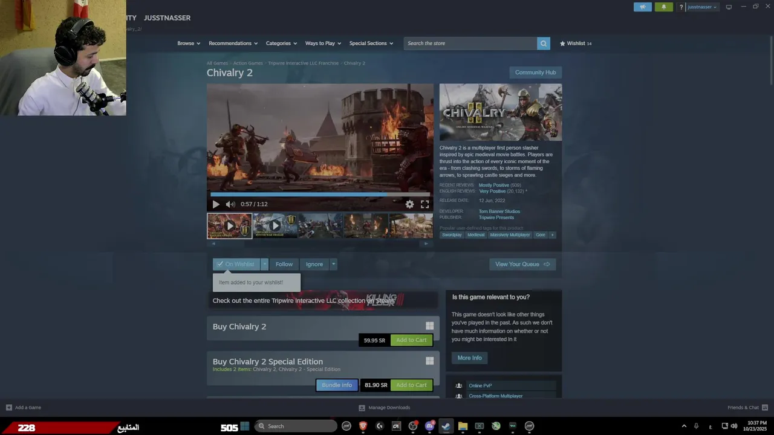Open Bundle info
Viewport: 774px width, 435px height.
point(337,385)
